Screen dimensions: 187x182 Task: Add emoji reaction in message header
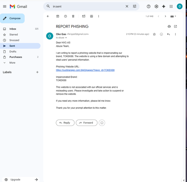[x=161, y=34]
